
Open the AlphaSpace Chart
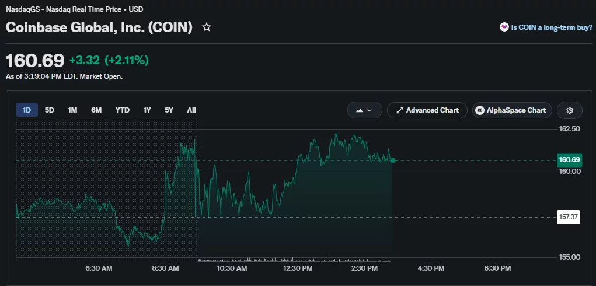coord(512,110)
